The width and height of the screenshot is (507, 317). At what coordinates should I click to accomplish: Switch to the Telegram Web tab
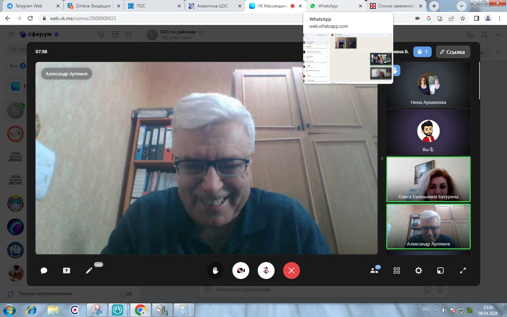[x=30, y=6]
